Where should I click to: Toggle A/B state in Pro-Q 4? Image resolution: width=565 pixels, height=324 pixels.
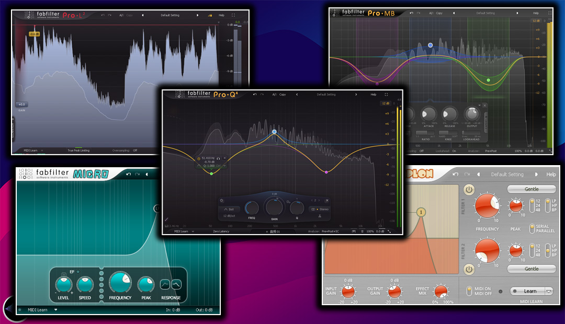(x=274, y=94)
